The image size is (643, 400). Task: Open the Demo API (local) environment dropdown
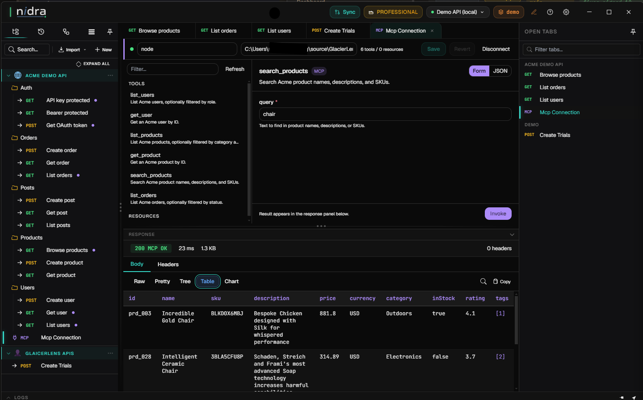click(x=458, y=12)
